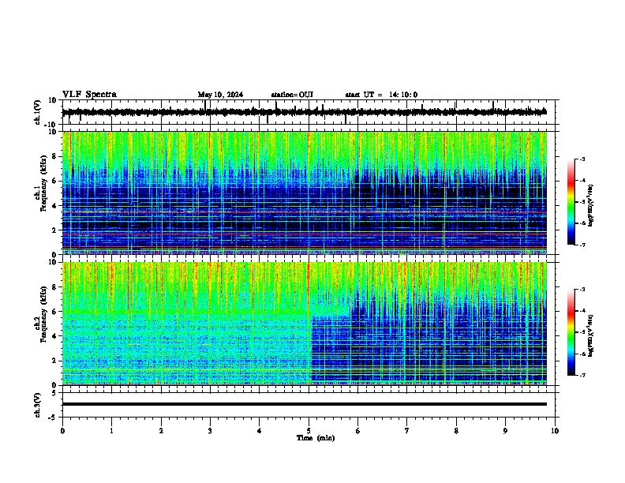Viewport: 625px width, 483px height.
Task: Click the log(PSD) label beside ch.2 color bar
Action: tap(591, 336)
